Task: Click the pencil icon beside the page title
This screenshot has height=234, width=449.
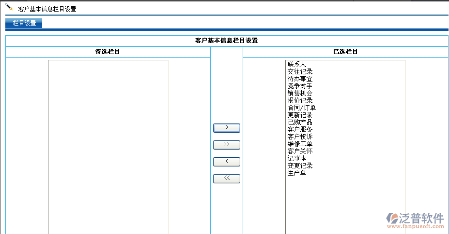Action: coord(9,8)
